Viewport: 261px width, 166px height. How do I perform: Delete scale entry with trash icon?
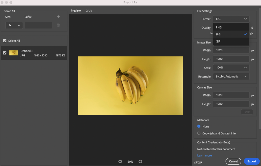click(58, 25)
